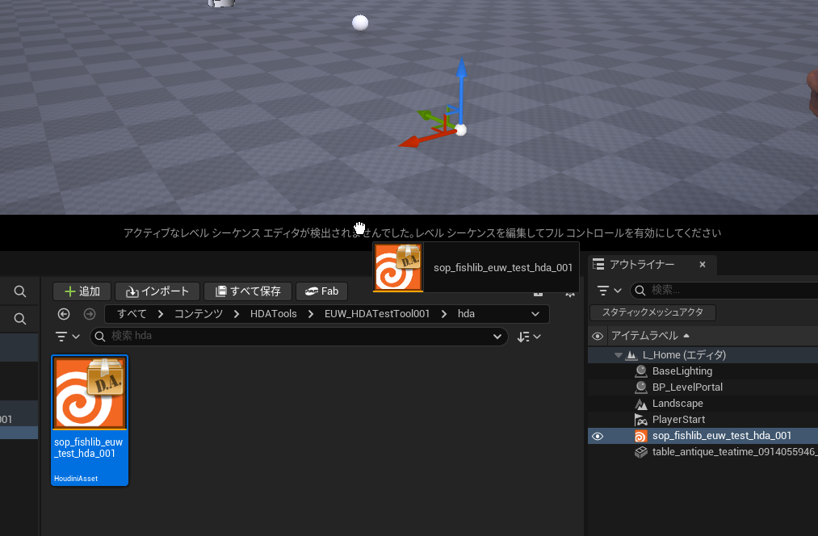Select sop_fishlib_euw_test_hda_001 outliner row

click(703, 436)
